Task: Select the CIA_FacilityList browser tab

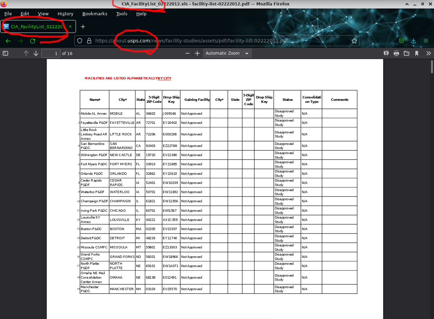Action: pos(38,26)
